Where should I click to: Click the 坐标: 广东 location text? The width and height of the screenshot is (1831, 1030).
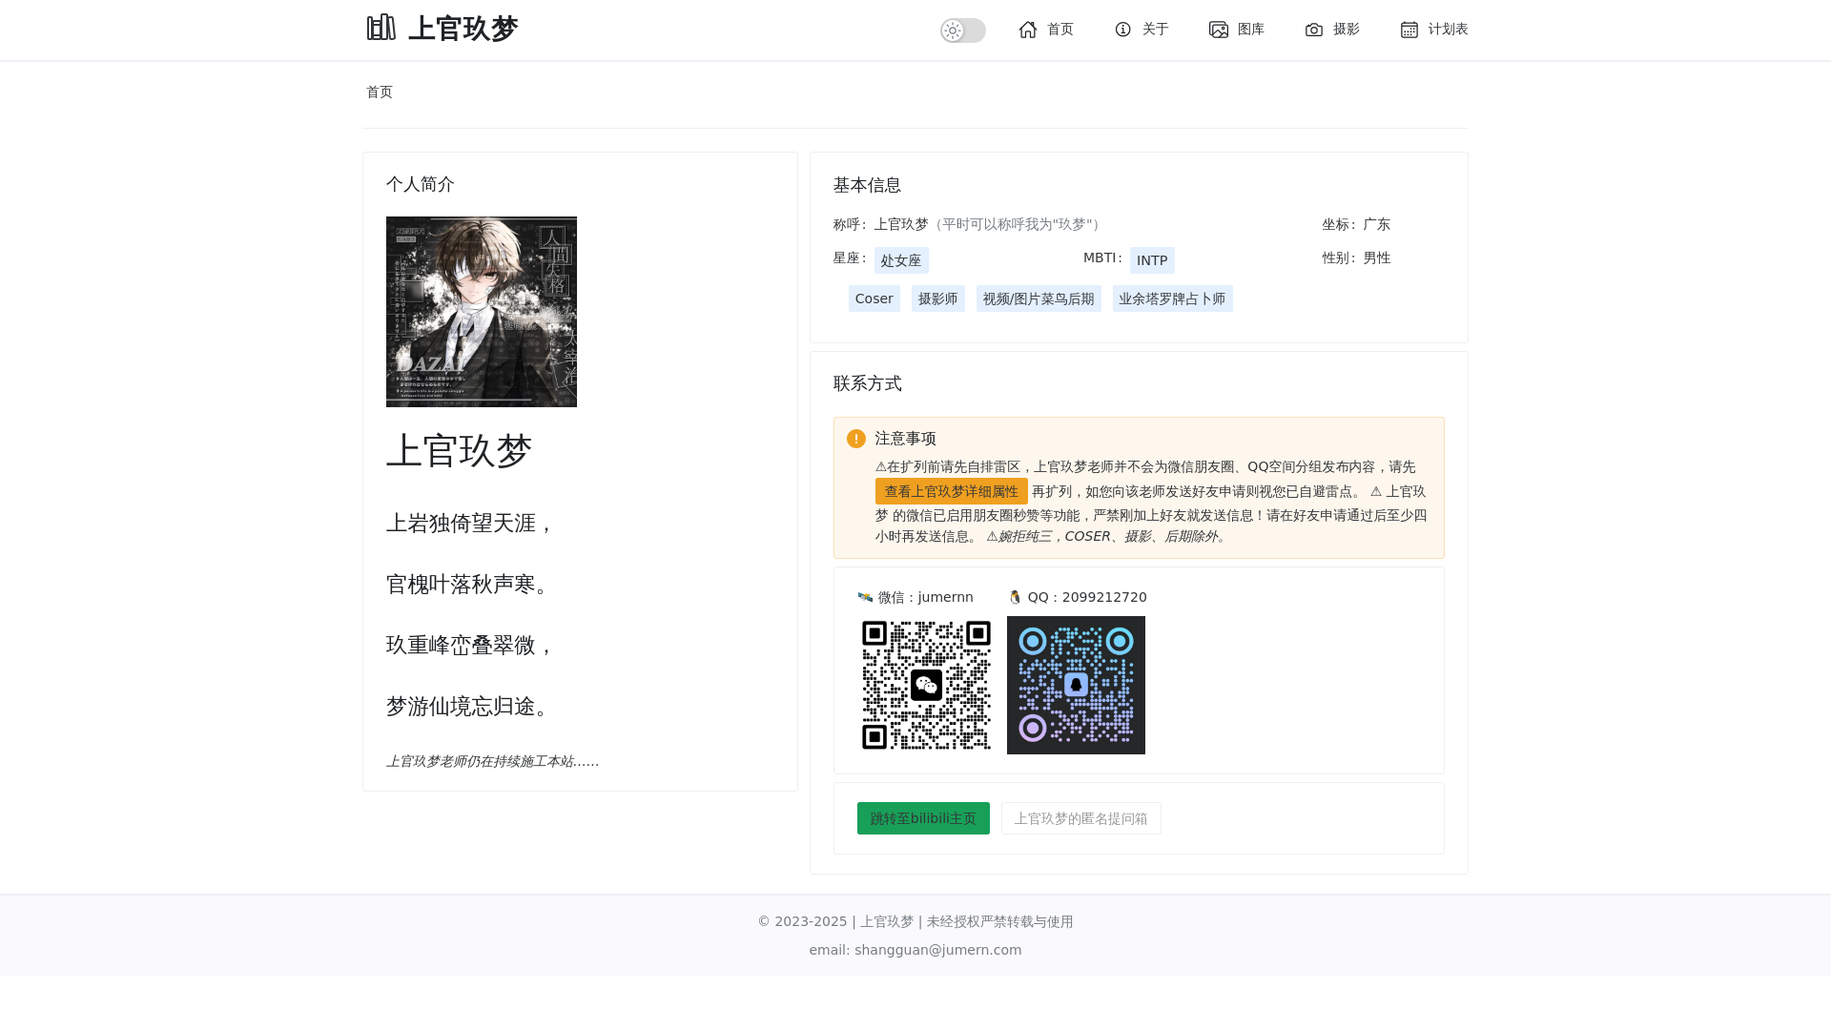1356,224
